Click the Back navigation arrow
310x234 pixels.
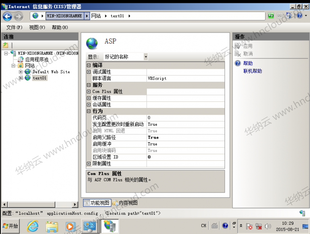[x=7, y=17]
